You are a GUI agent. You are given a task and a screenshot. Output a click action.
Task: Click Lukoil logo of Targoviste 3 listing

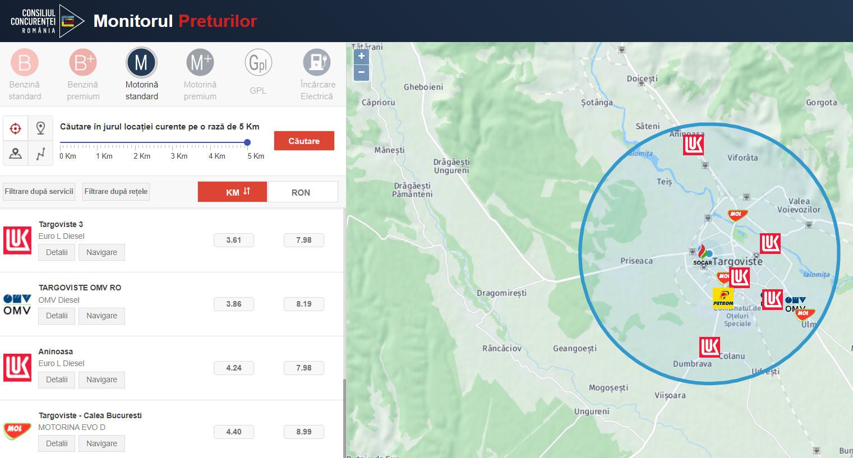point(17,240)
